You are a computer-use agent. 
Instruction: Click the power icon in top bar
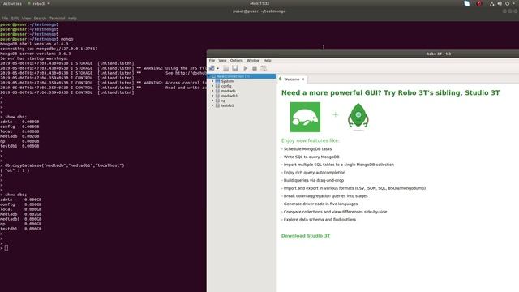(x=508, y=3)
